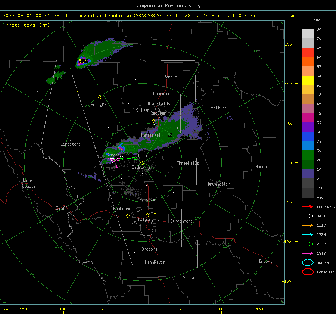The height and width of the screenshot is (314, 336).
Task: Click yellow diamond marker near RockyMH
Action: 100,97
